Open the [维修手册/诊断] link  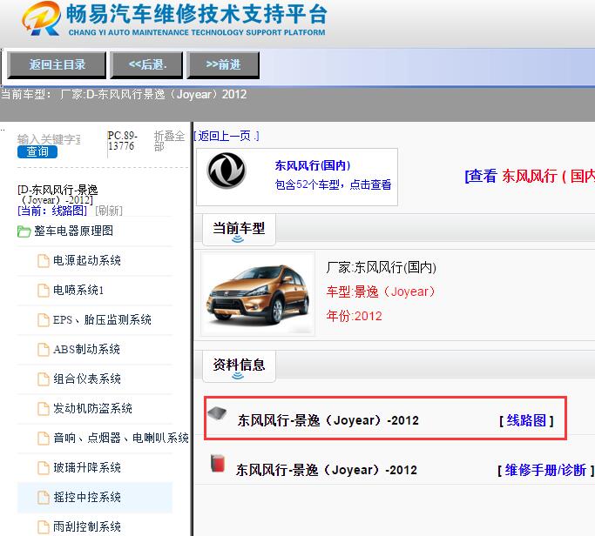[x=545, y=471]
